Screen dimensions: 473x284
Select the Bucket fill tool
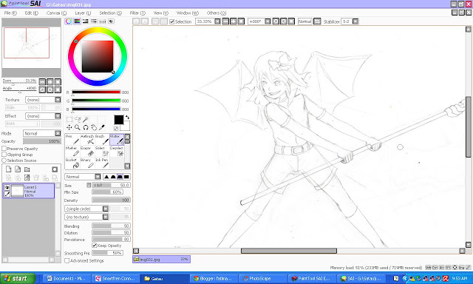(72, 163)
